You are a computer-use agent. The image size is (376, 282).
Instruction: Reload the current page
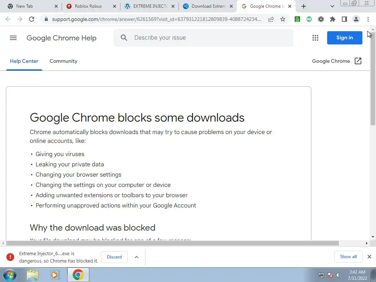pyautogui.click(x=32, y=19)
